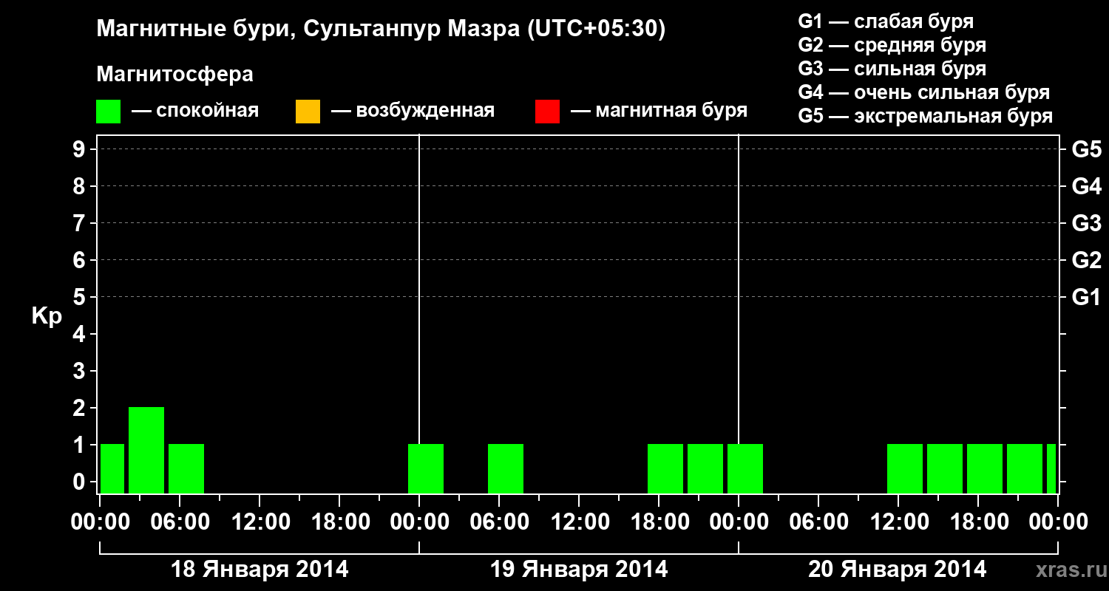Click the legend line G4 — очень сильная буря
The height and width of the screenshot is (591, 1109).
[x=924, y=92]
